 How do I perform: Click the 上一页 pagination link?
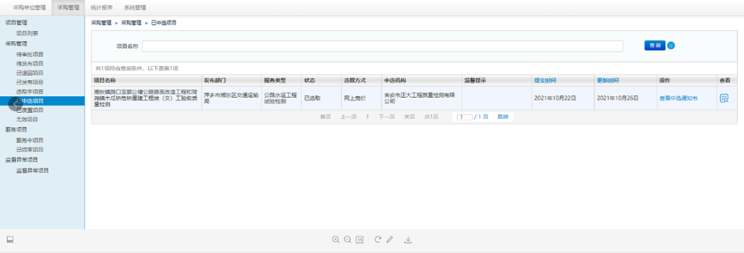click(x=349, y=117)
